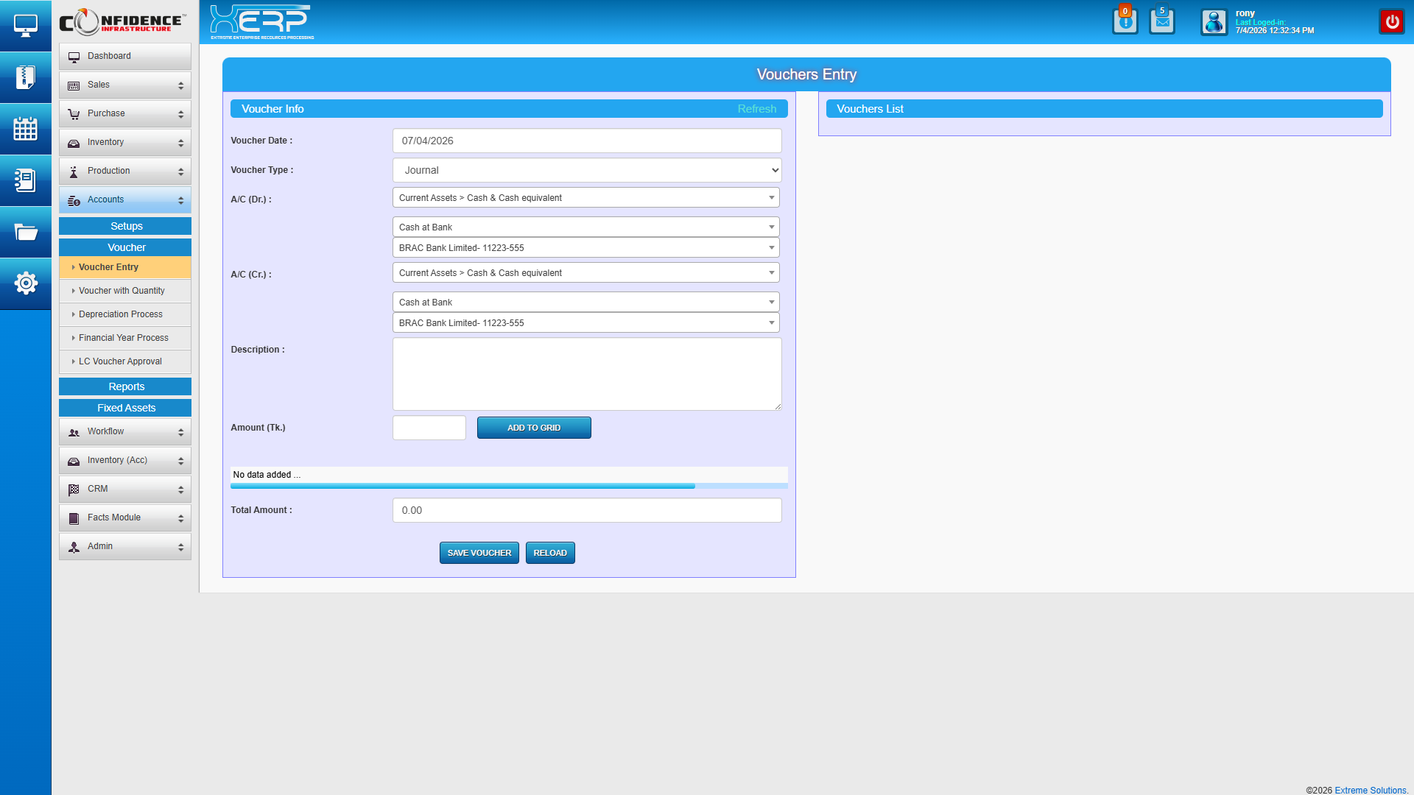Viewport: 1414px width, 795px height.
Task: Select the calendar icon in the left blue sidebar
Action: 26,129
